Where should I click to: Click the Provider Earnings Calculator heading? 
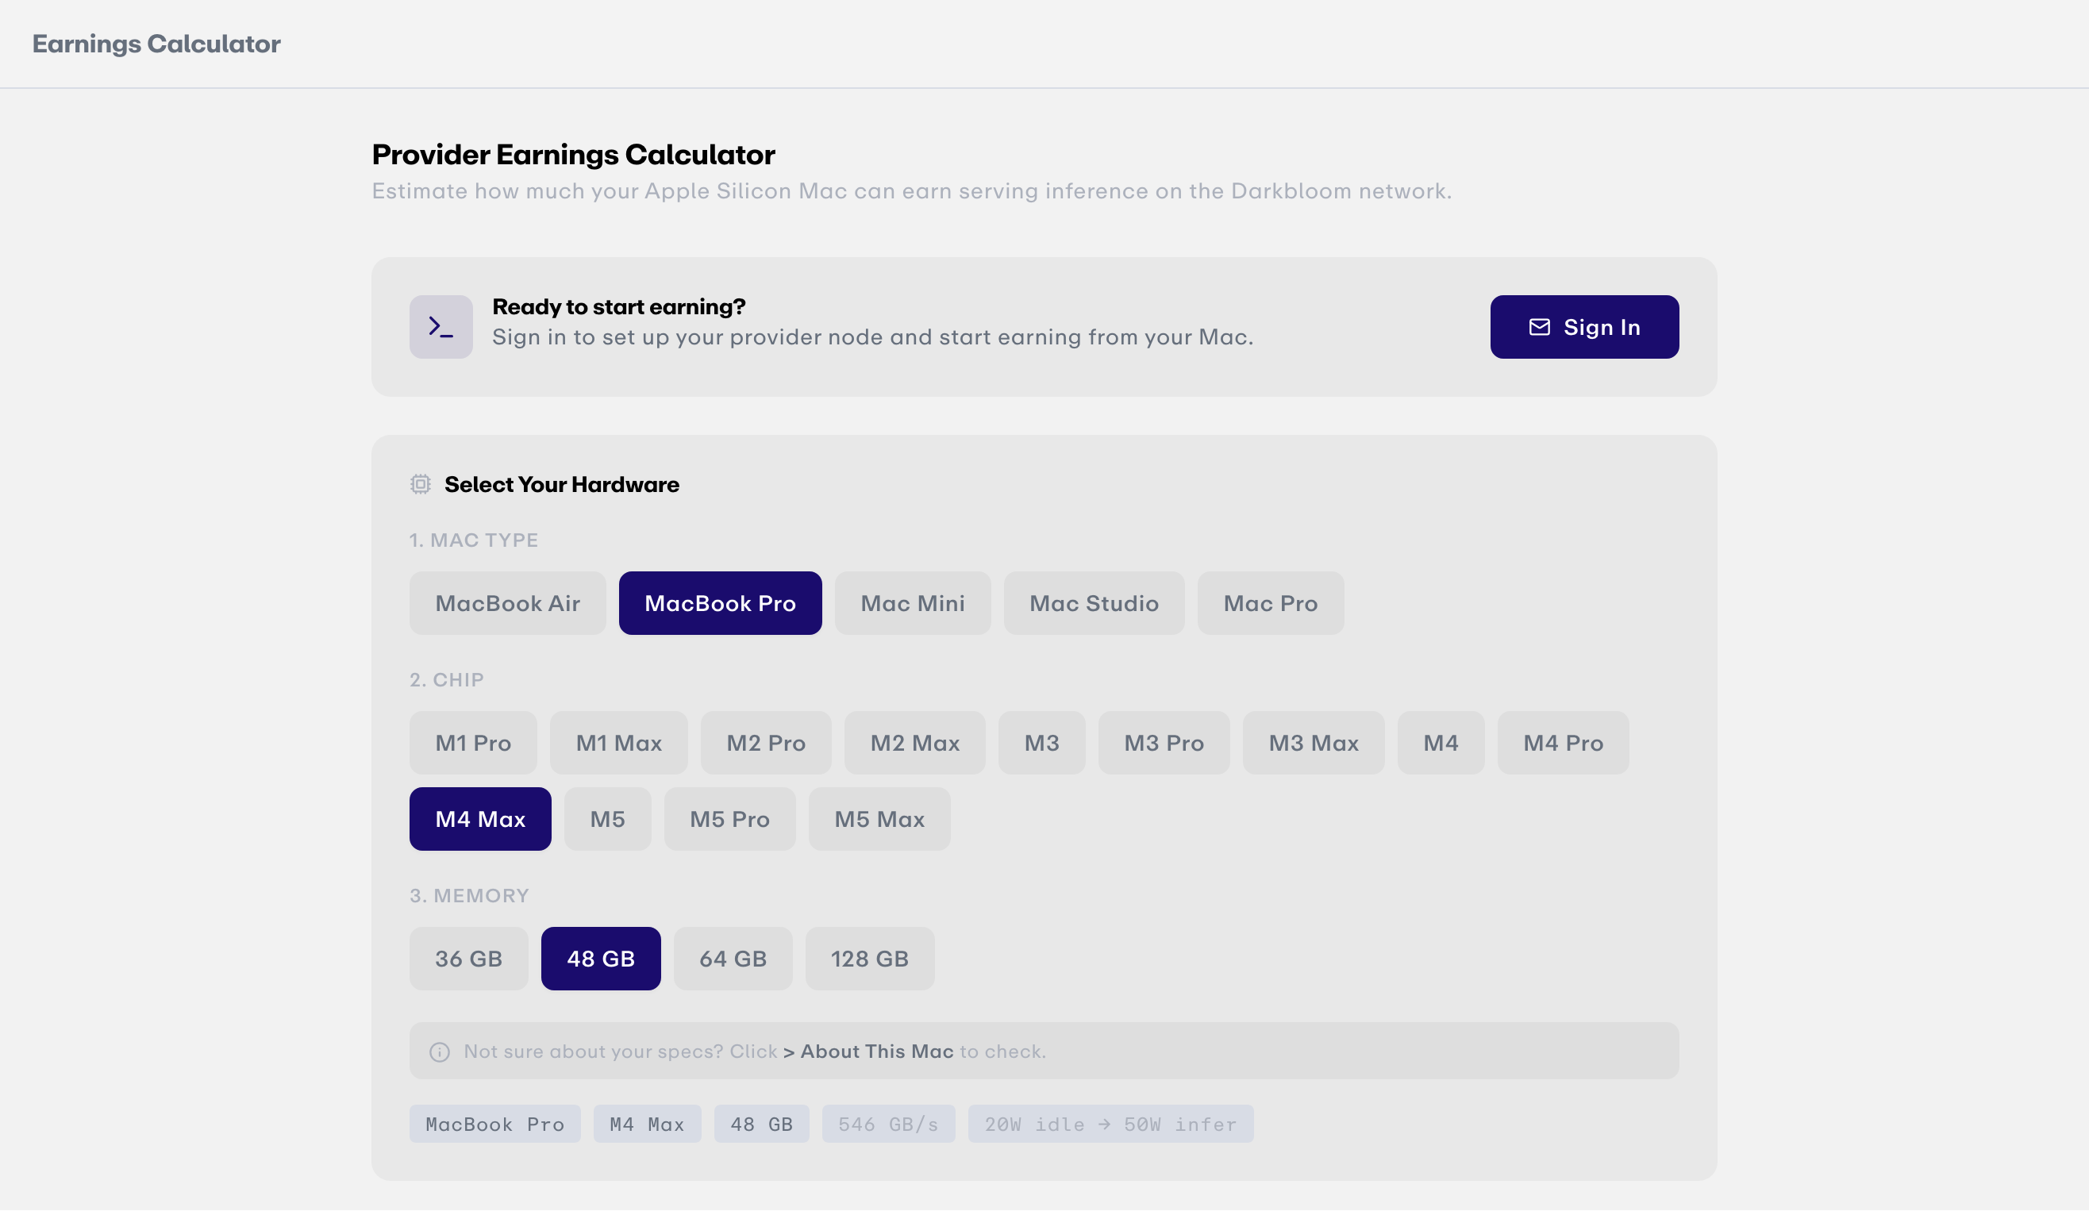[x=573, y=155]
